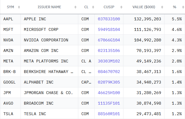This screenshot has height=119, width=185.
Task: Select the MSFT symbol cell
Action: [10, 30]
